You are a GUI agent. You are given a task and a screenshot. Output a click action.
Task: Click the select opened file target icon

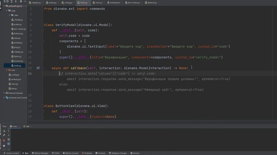click(x=7, y=1)
